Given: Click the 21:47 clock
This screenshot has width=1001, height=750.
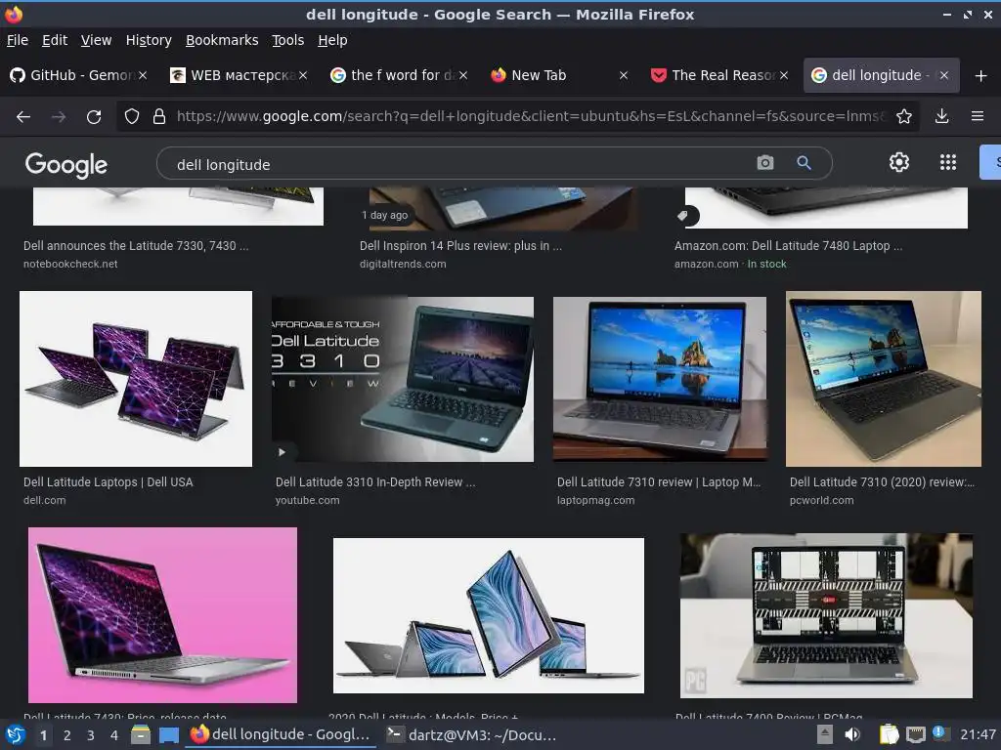Looking at the screenshot, I should [978, 734].
